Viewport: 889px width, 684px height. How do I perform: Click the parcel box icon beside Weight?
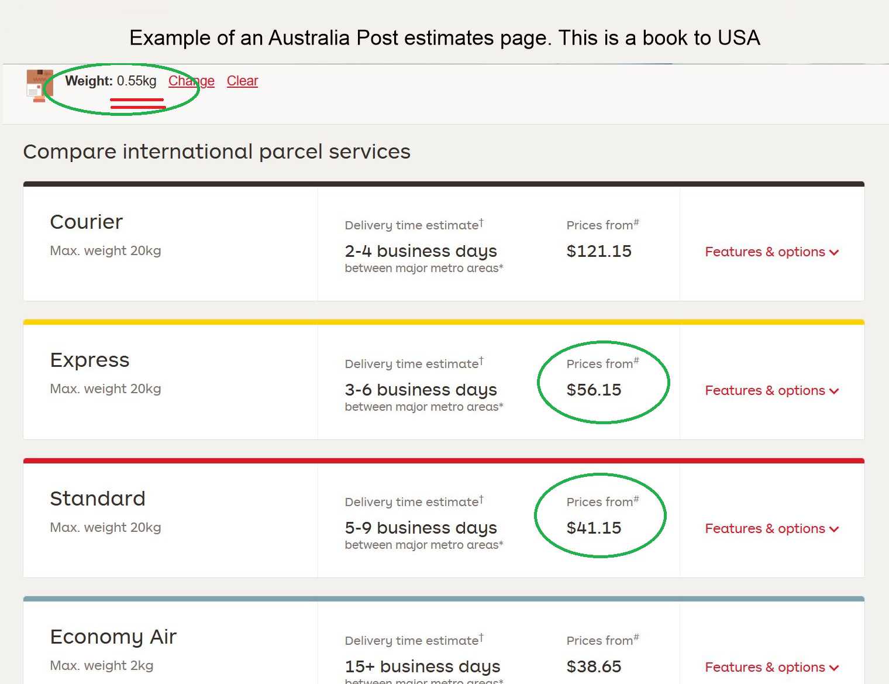point(40,86)
